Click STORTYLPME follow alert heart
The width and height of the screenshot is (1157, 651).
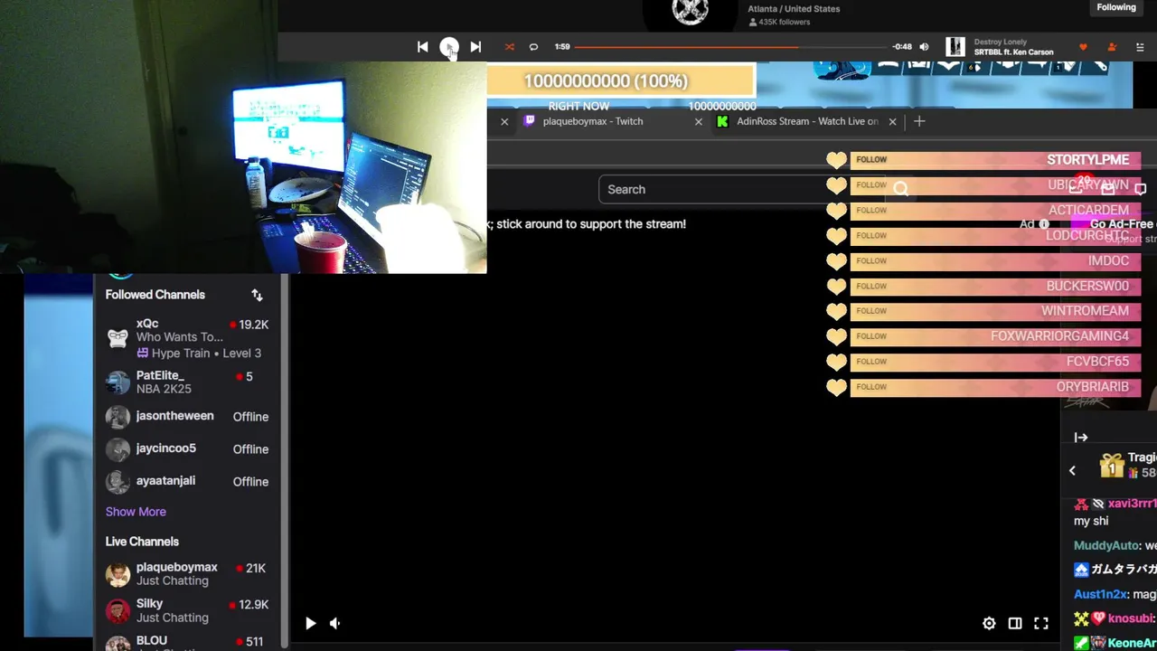[x=836, y=160]
